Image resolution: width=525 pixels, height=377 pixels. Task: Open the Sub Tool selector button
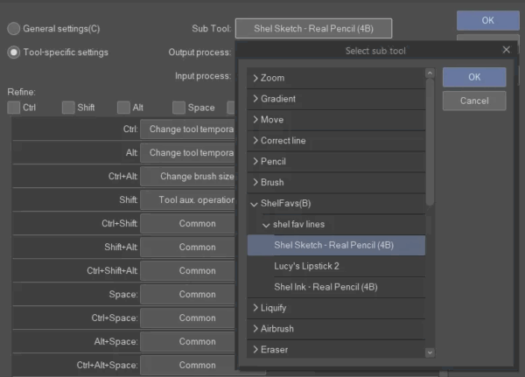(x=313, y=29)
